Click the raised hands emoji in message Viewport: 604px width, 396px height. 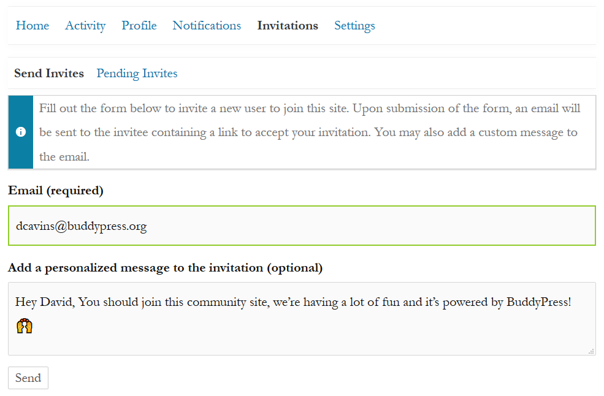tap(25, 326)
